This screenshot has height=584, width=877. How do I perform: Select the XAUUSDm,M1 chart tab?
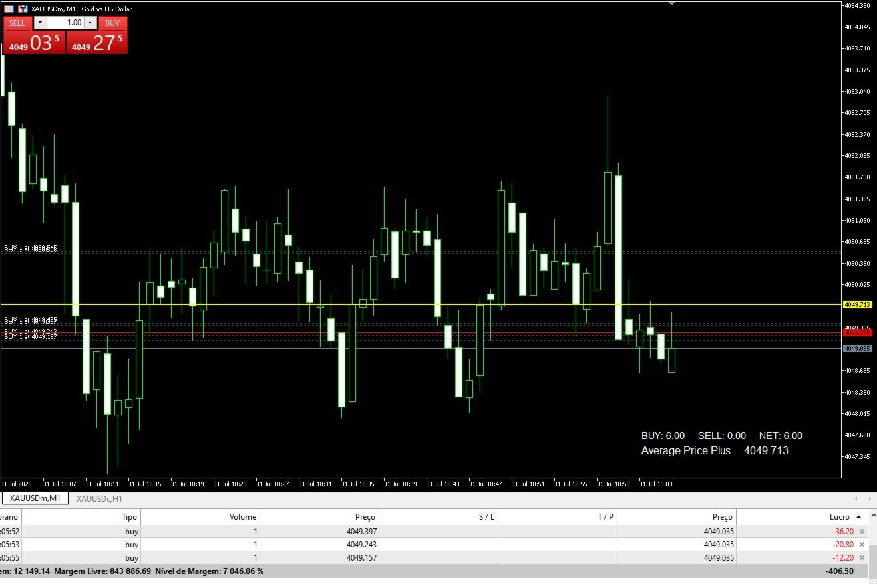(x=35, y=498)
